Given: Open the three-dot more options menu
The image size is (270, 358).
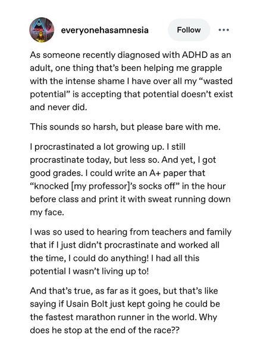Looking at the screenshot, I should tap(224, 30).
